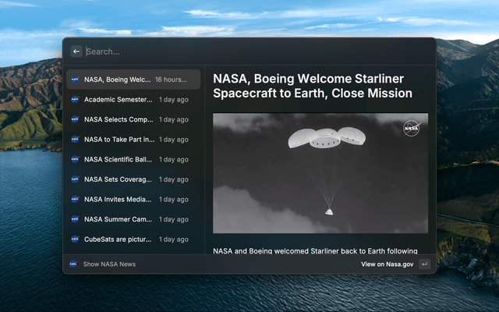Click the article headline about the Starliner spacecraft

click(313, 86)
